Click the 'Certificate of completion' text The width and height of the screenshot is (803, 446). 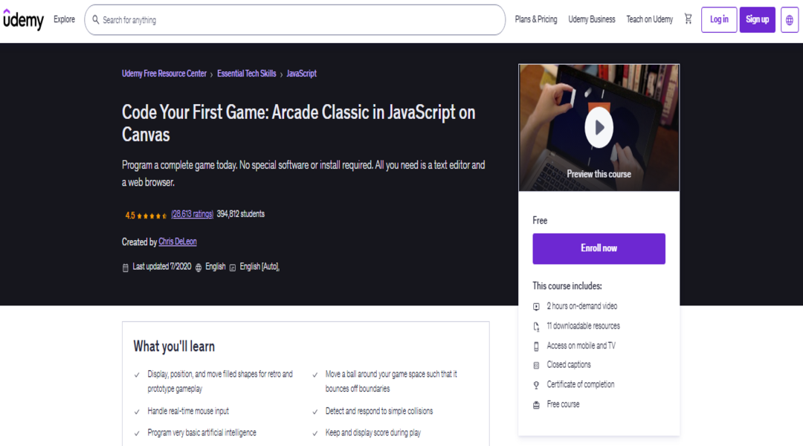coord(580,384)
